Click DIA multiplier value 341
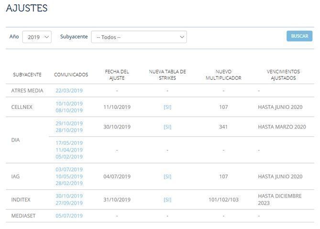This screenshot has height=229, width=320. tap(223, 127)
